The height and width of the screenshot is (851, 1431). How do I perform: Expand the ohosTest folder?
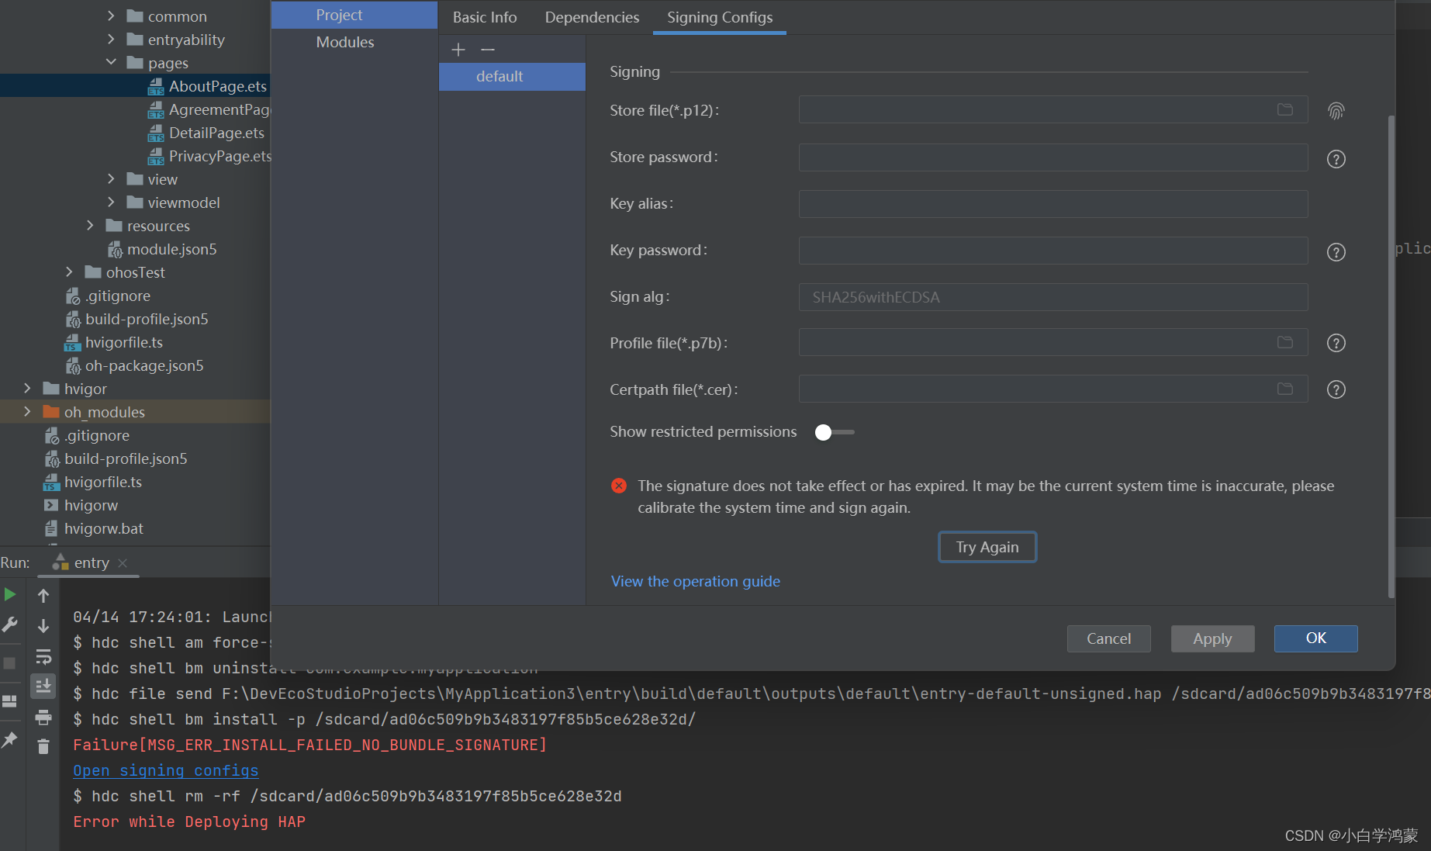click(x=69, y=272)
